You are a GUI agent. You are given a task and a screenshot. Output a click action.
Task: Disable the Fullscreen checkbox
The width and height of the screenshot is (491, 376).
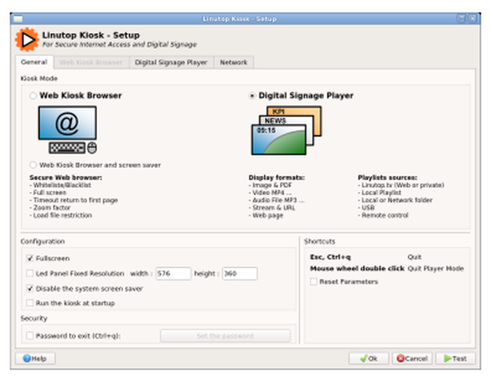[x=30, y=258]
